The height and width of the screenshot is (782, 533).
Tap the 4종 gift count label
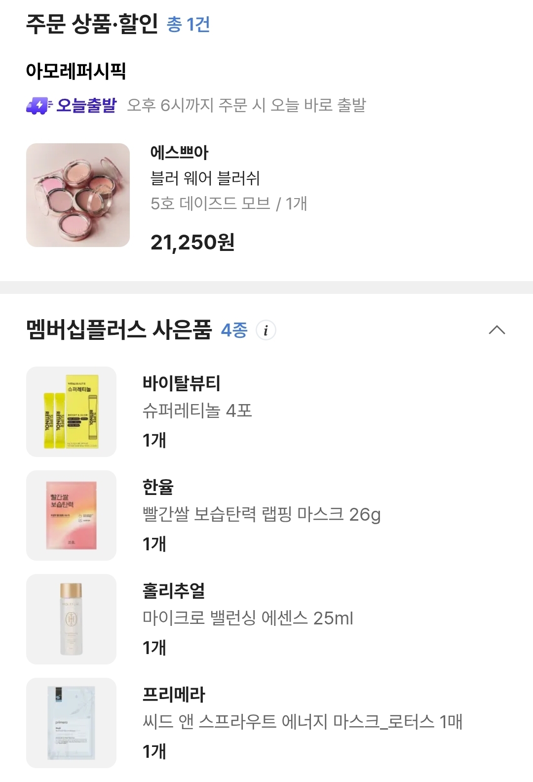click(234, 330)
